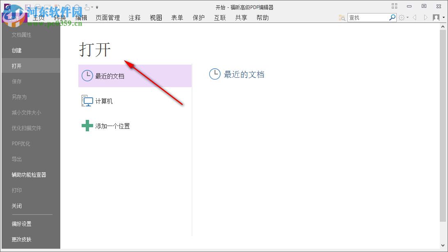Click 更改皮肤 to change skin

[21, 239]
